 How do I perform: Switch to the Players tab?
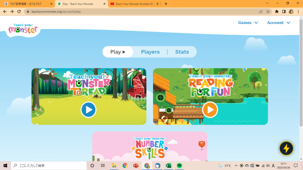(x=150, y=52)
